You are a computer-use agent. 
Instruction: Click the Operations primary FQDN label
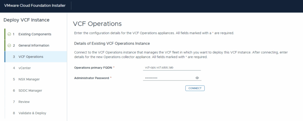pos(94,68)
